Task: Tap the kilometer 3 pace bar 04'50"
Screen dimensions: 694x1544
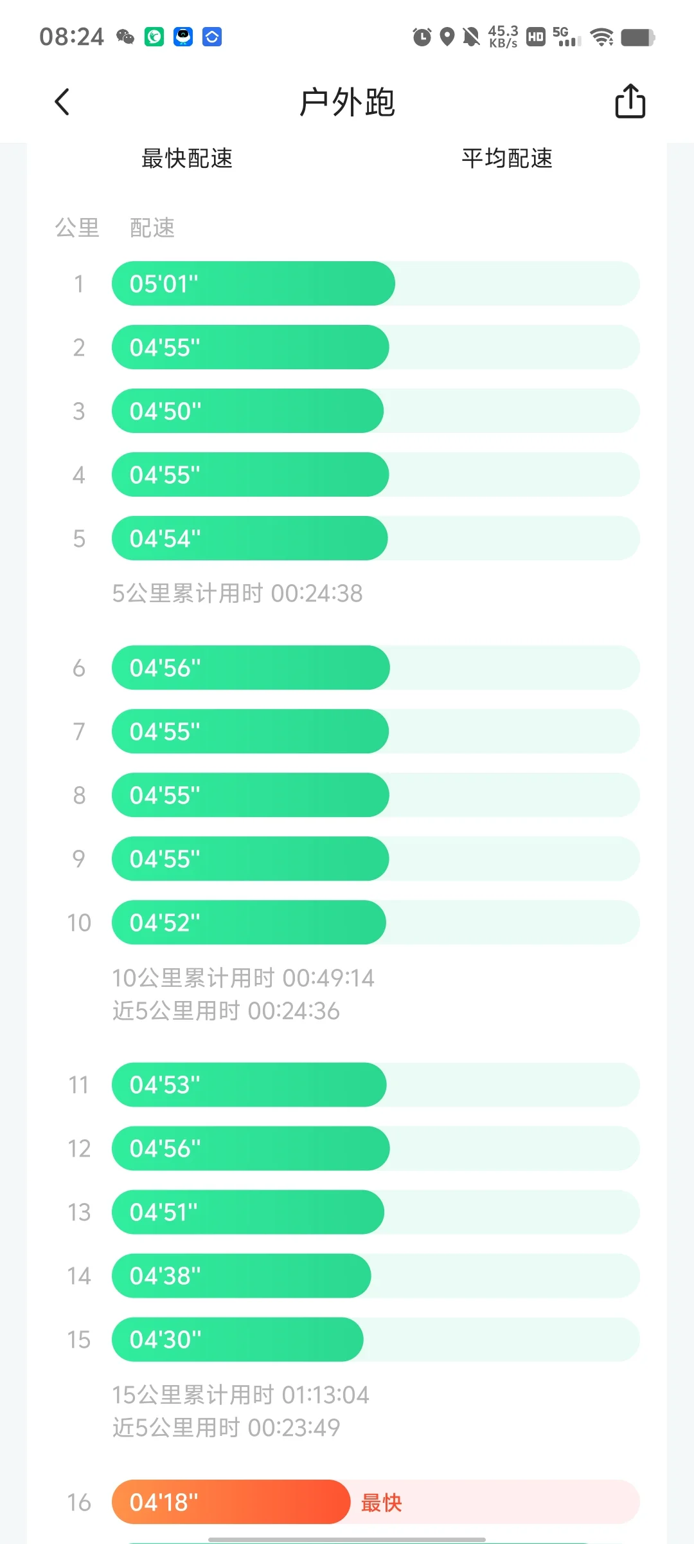Action: point(247,410)
